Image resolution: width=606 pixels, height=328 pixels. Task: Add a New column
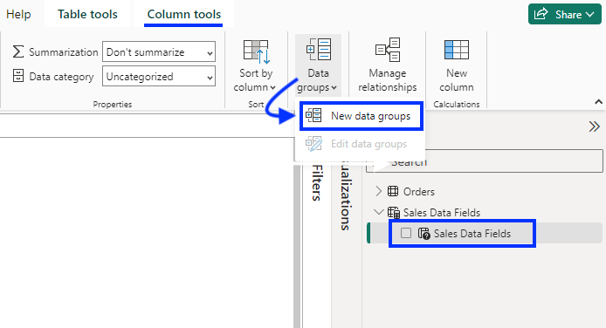[457, 65]
